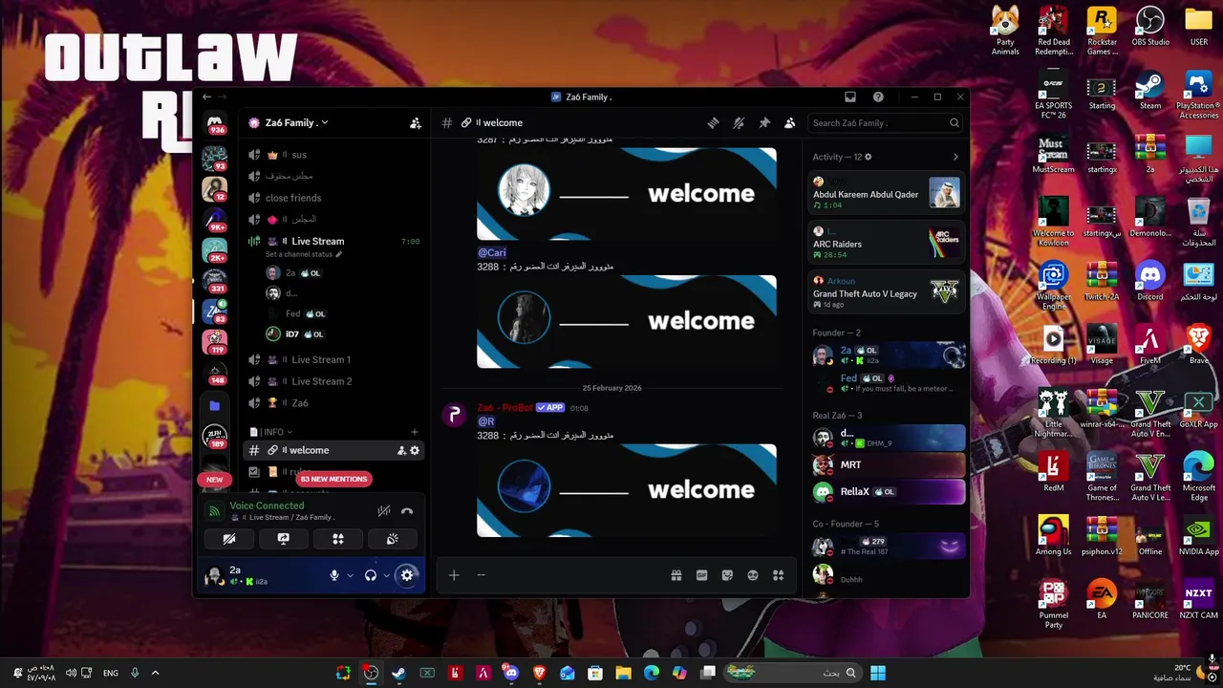Toggle microphone mute in user panel
Screen dimensions: 1223x688
(334, 575)
